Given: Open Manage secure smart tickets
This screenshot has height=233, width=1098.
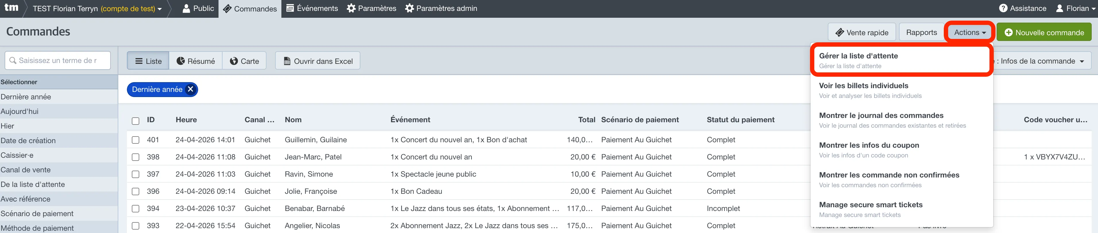Looking at the screenshot, I should [x=902, y=209].
